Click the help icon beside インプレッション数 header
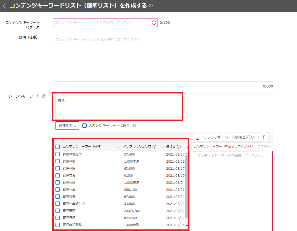 (x=154, y=147)
